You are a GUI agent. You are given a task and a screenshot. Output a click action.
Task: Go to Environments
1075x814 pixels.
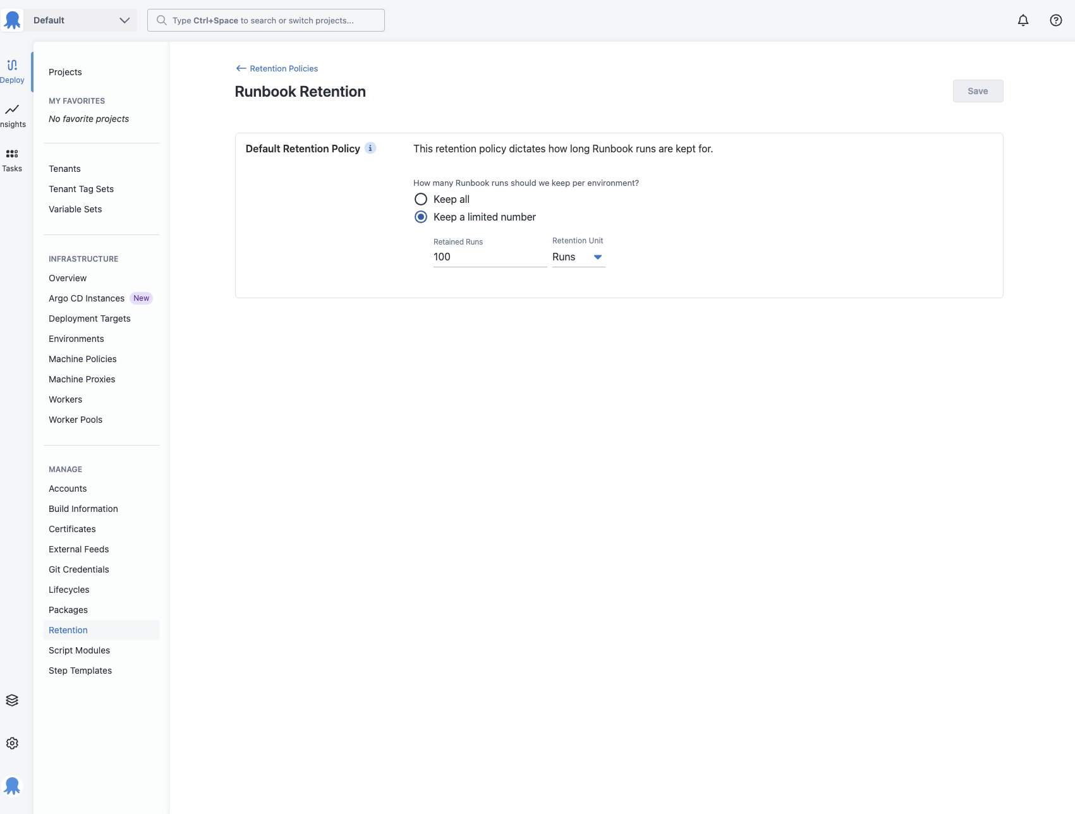[x=76, y=339]
